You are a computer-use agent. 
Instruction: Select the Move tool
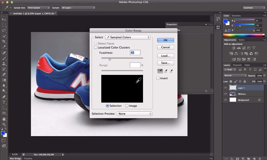point(4,20)
